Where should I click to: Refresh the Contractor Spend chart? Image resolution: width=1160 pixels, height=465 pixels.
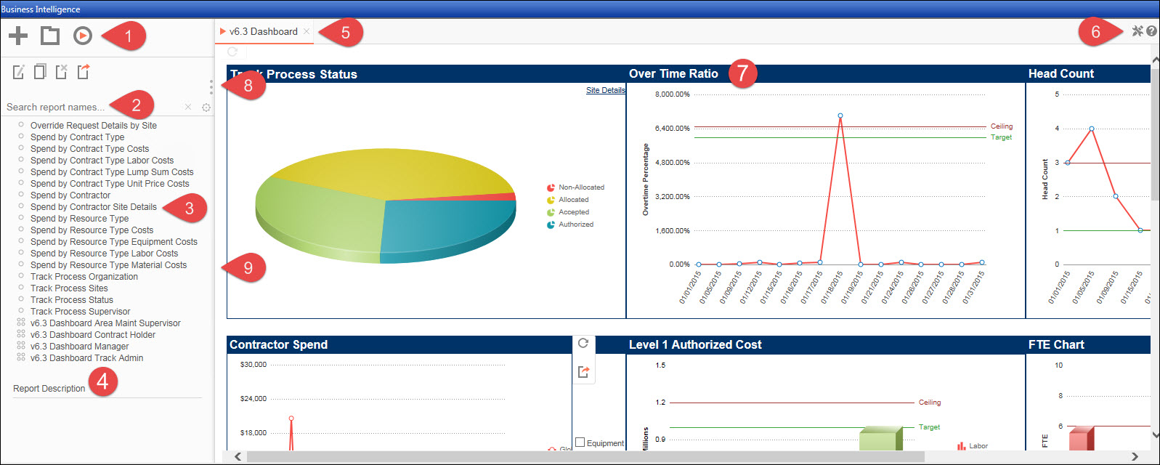[x=583, y=343]
